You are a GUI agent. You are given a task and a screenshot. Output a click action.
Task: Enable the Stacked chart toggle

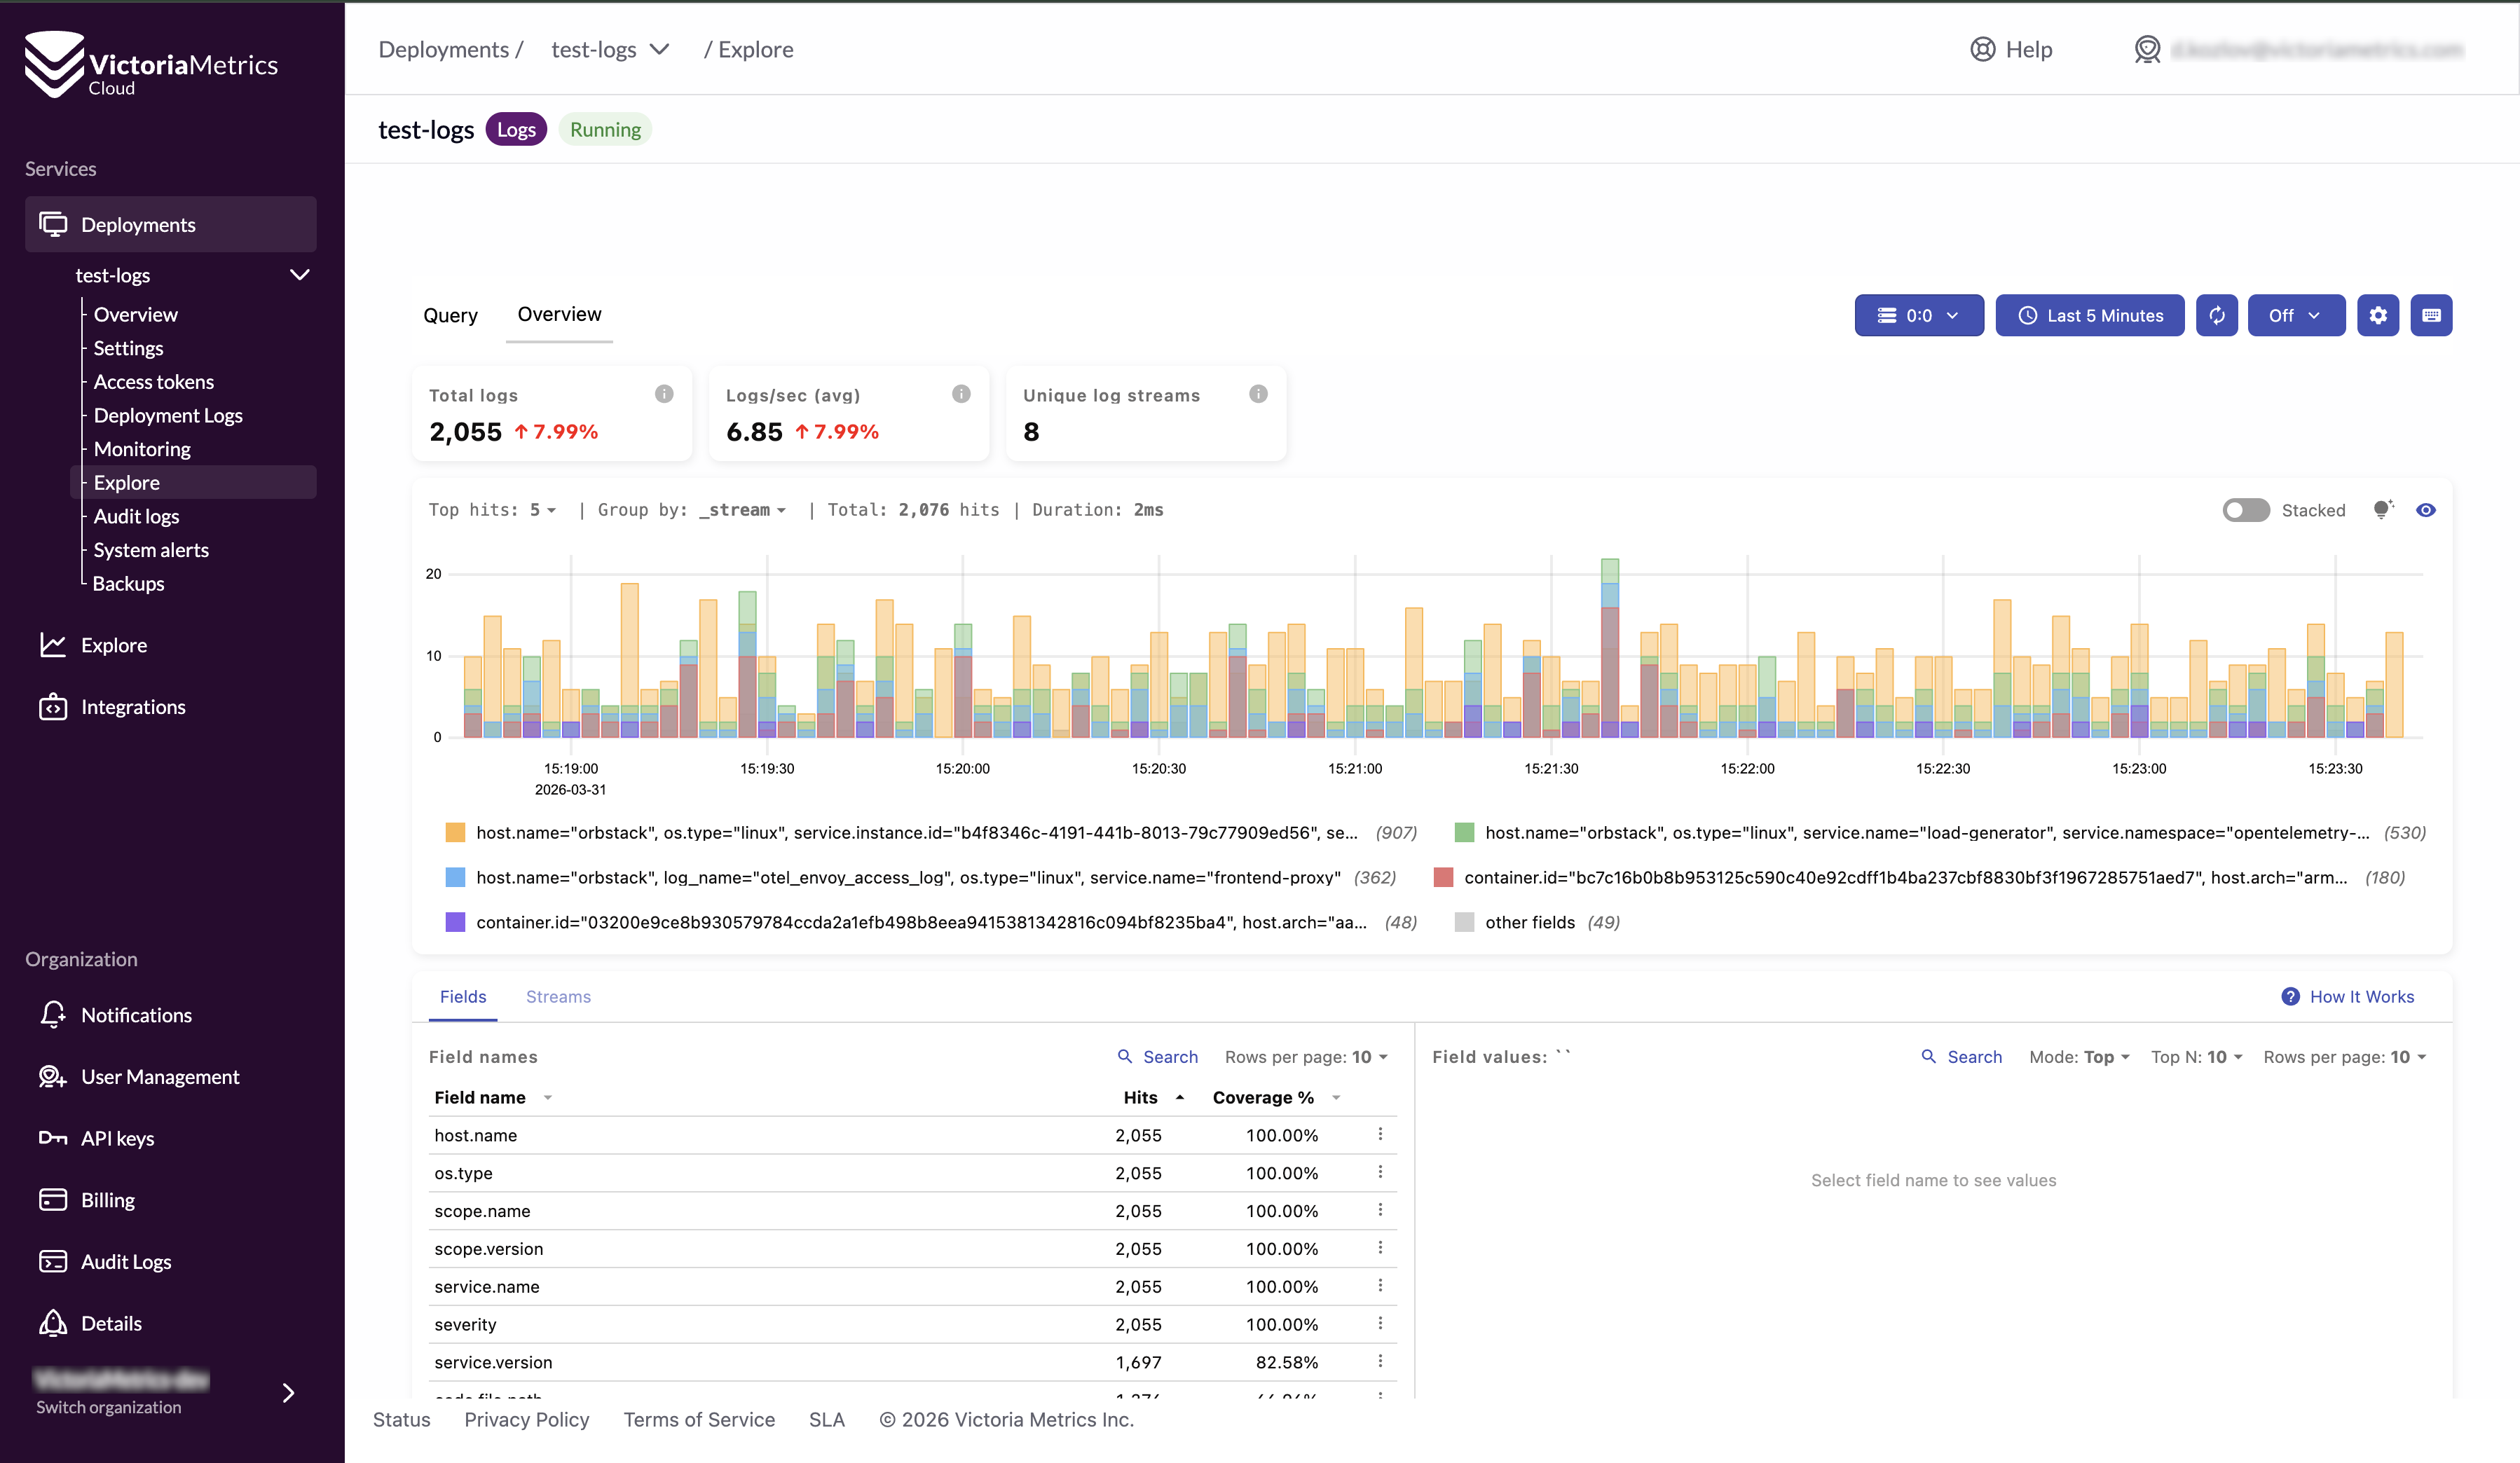[x=2245, y=510]
